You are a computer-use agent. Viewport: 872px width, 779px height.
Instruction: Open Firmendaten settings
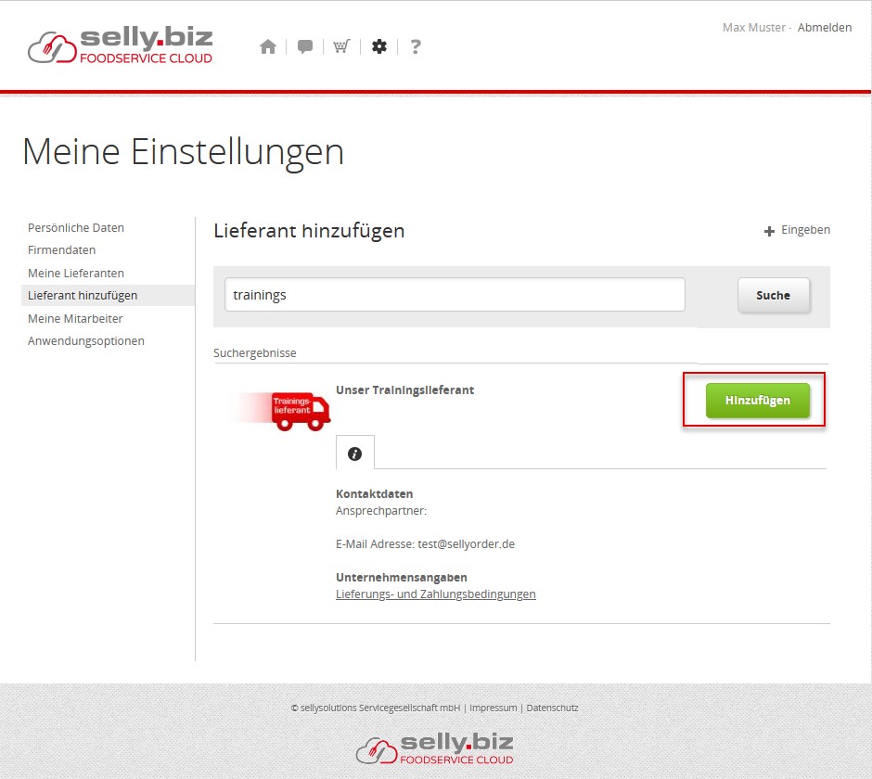pyautogui.click(x=62, y=250)
